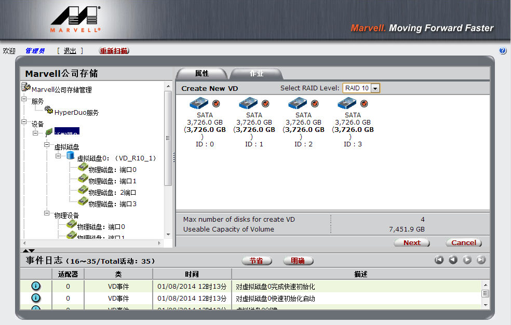Click the 适配器 column header

point(68,274)
